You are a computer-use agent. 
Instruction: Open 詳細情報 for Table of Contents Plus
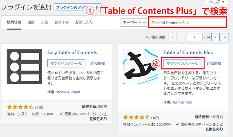click(214, 63)
